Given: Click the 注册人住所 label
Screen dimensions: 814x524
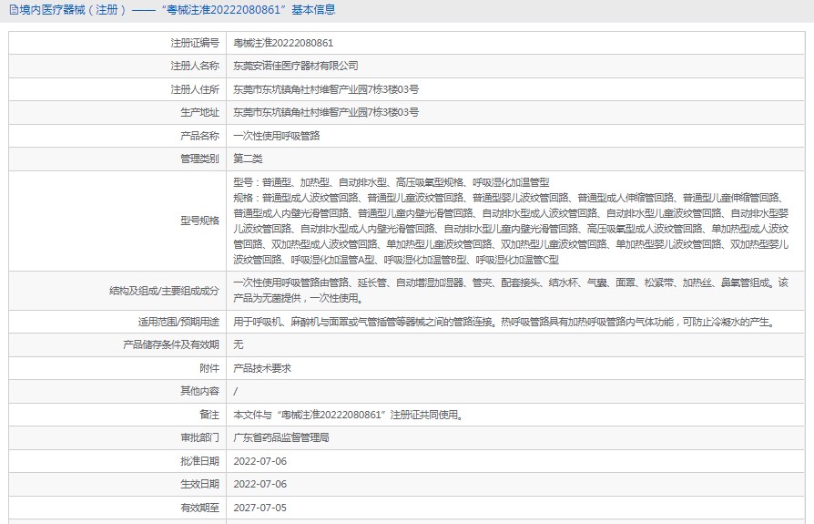Looking at the screenshot, I should [195, 89].
